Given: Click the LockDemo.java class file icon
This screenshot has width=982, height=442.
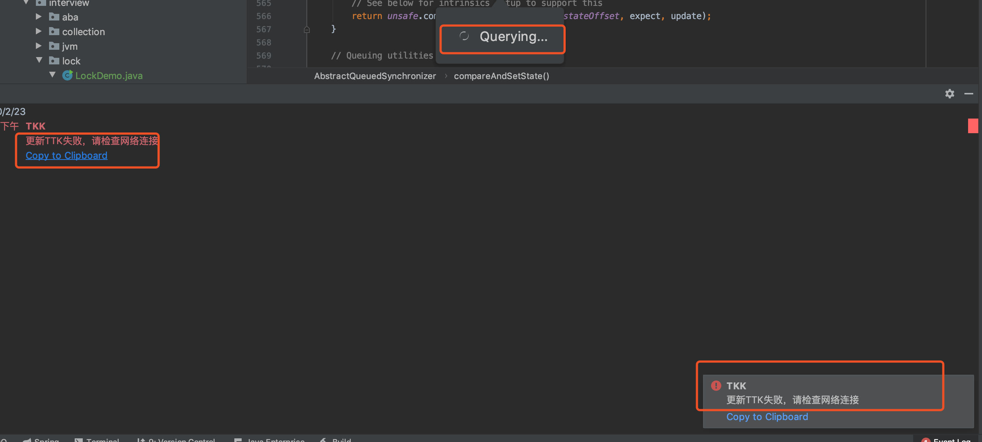Looking at the screenshot, I should 67,75.
